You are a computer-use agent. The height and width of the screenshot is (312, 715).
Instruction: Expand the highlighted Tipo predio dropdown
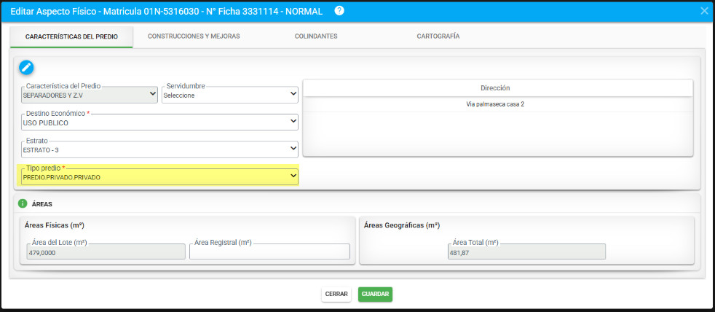click(159, 177)
